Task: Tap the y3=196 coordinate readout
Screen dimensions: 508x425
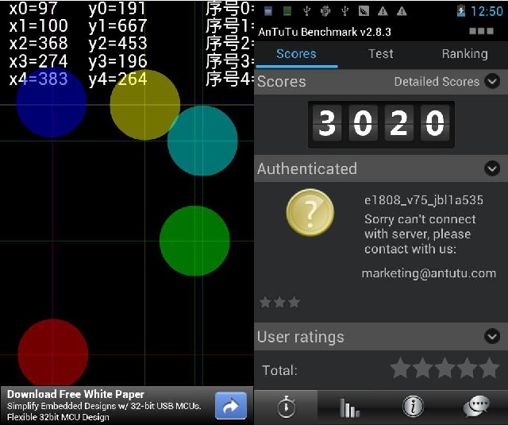Action: tap(117, 61)
